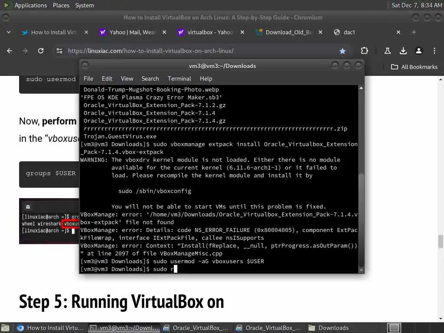
Task: Click terminal scrollbar thumb
Action: (x=361, y=219)
